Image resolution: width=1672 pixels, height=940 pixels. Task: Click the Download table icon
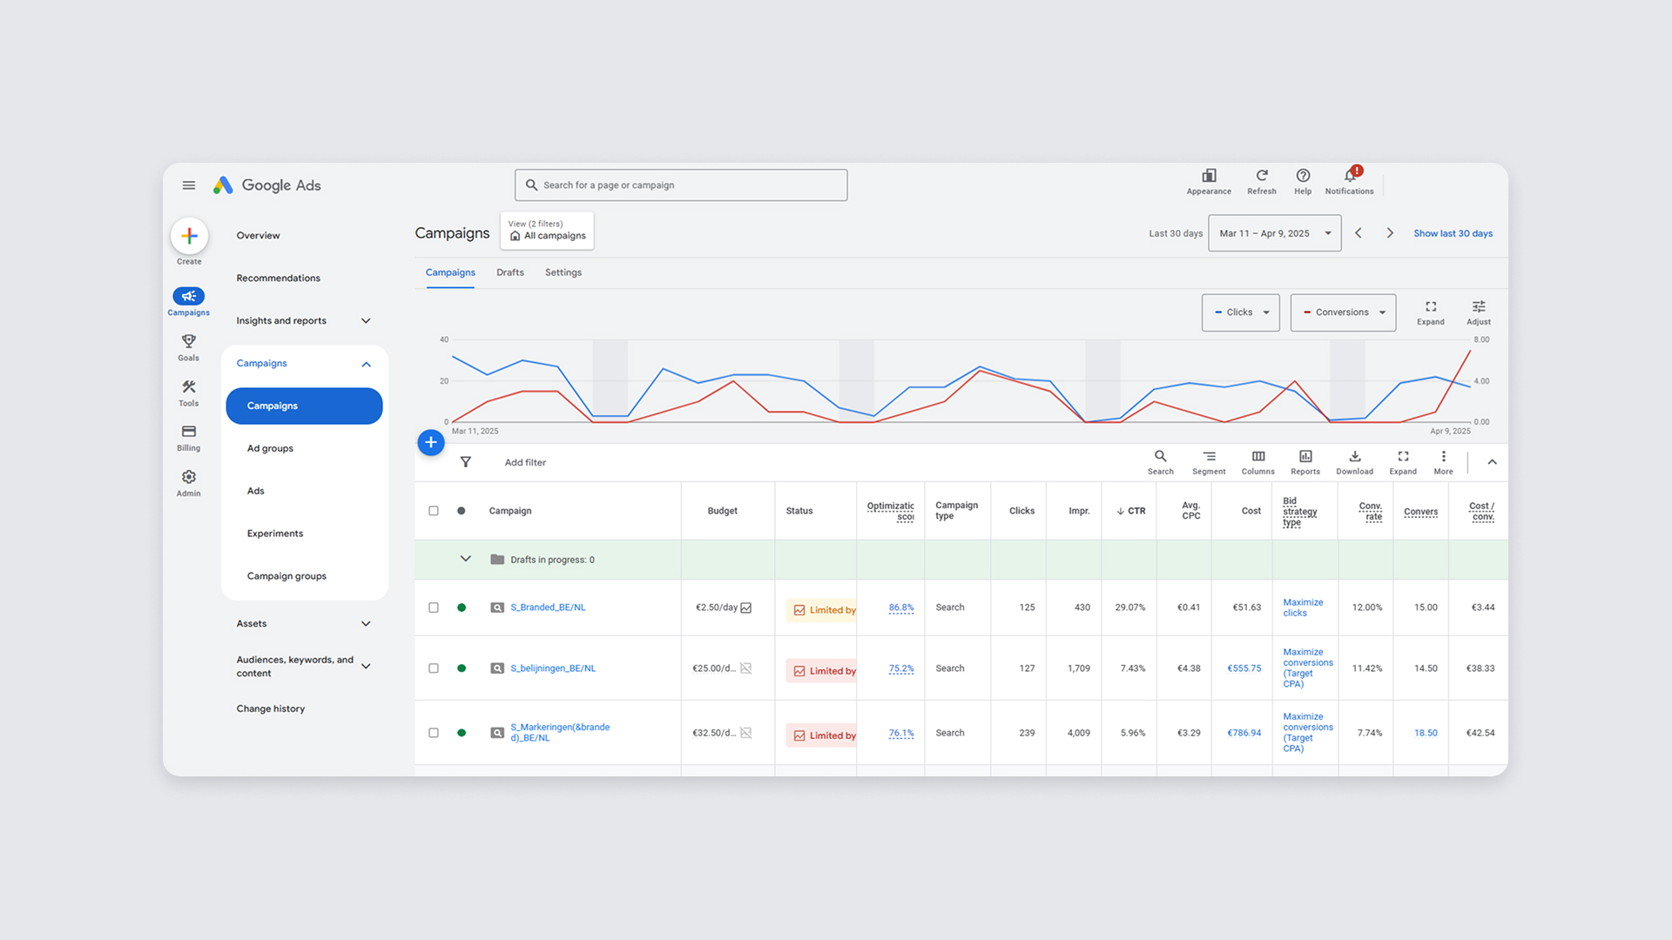tap(1354, 457)
